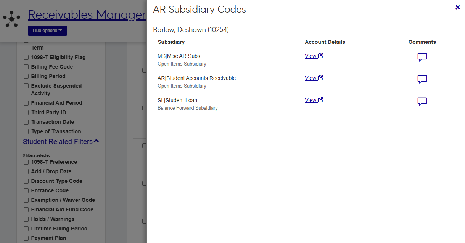Viewport: 465px width, 243px height.
Task: View account details for MS|Misc AR Subs
Action: pos(314,56)
